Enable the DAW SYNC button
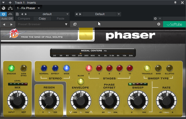Viewport: 186px width, 119px height. point(24,68)
